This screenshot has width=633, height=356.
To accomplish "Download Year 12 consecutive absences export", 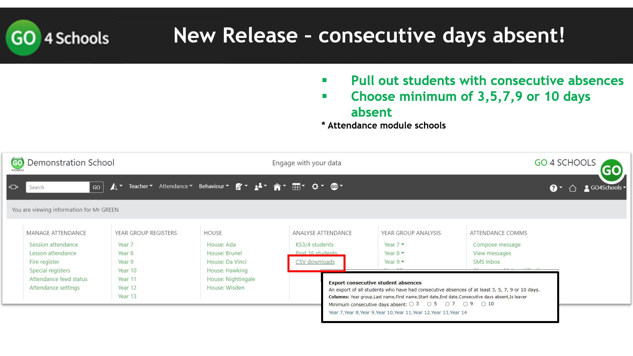I will pos(421,312).
